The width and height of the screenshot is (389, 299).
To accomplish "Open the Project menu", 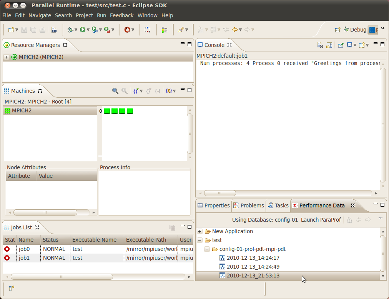I will tap(84, 15).
